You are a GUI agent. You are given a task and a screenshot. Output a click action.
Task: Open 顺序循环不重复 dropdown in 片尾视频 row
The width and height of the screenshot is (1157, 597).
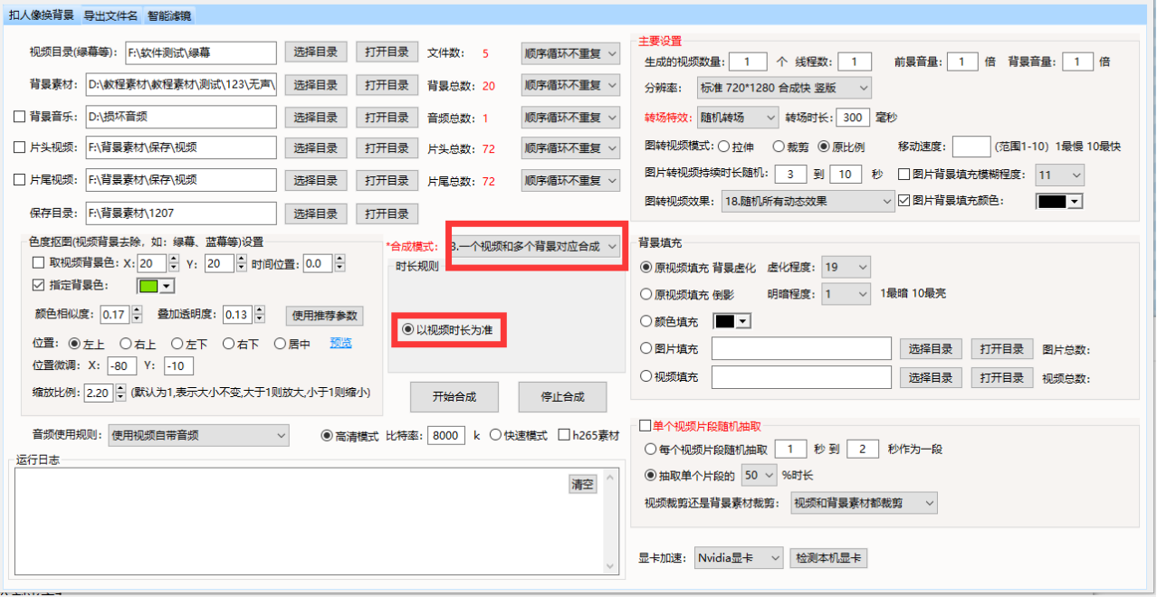click(x=570, y=181)
